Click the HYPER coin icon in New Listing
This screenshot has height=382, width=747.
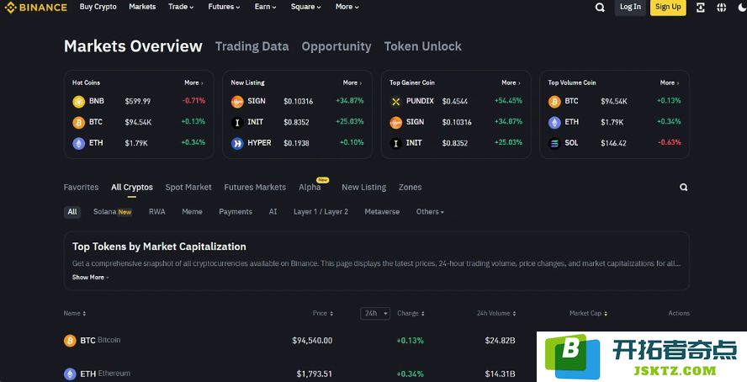tap(237, 143)
